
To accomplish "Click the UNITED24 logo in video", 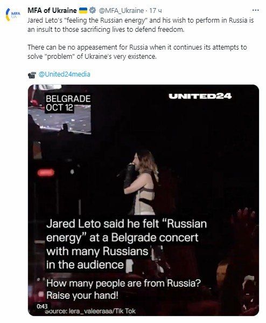I will pos(200,96).
